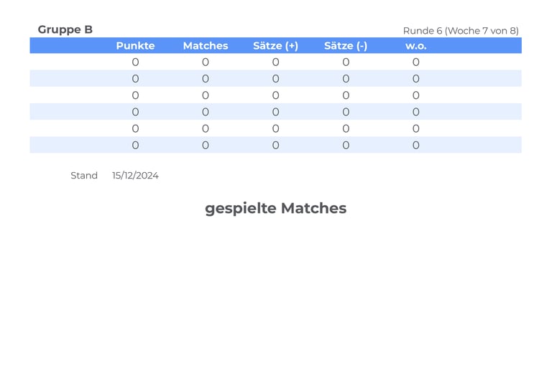Click the date 15/12/2024
This screenshot has width=552, height=388.
[135, 176]
